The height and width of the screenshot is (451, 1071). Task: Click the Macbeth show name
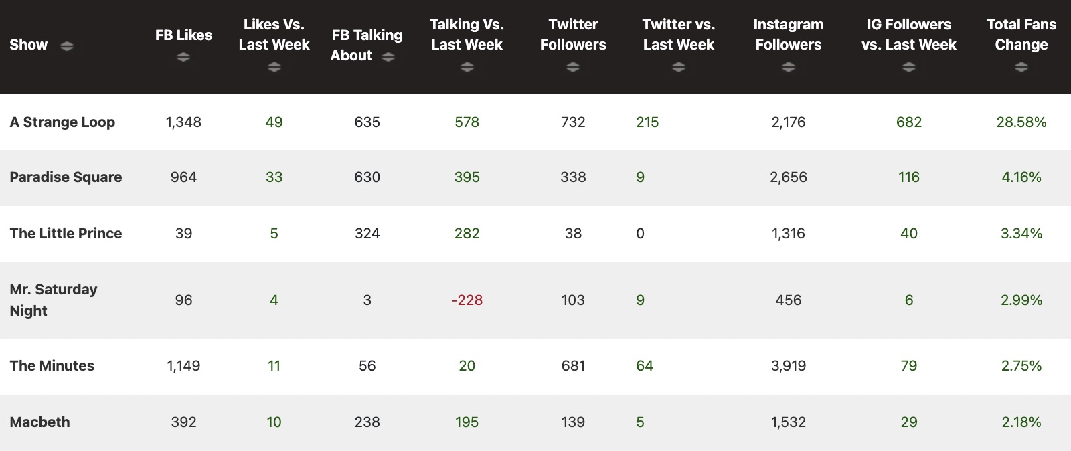click(x=39, y=422)
